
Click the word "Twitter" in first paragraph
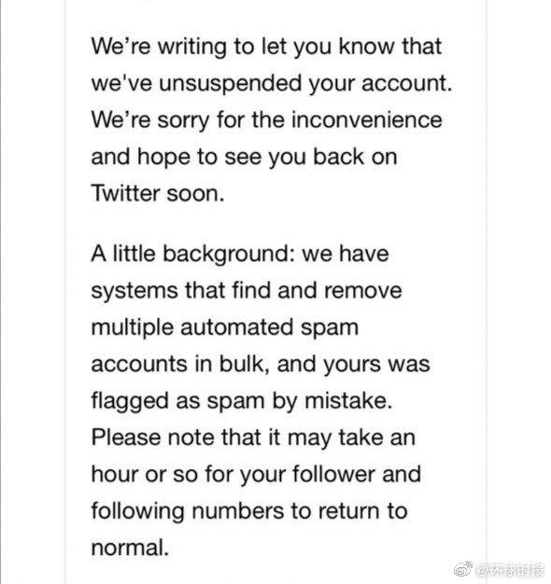click(x=125, y=193)
